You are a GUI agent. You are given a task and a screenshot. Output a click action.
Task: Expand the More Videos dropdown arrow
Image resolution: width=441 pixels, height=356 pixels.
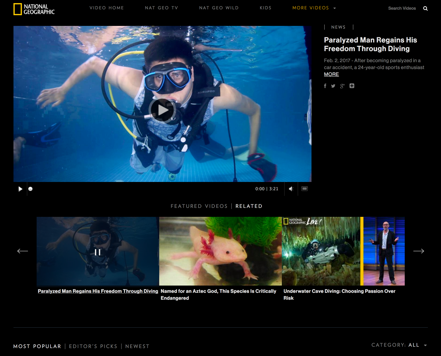pyautogui.click(x=335, y=8)
